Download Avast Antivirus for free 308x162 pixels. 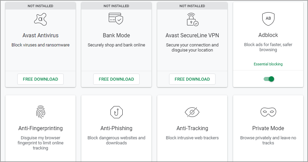(40, 79)
